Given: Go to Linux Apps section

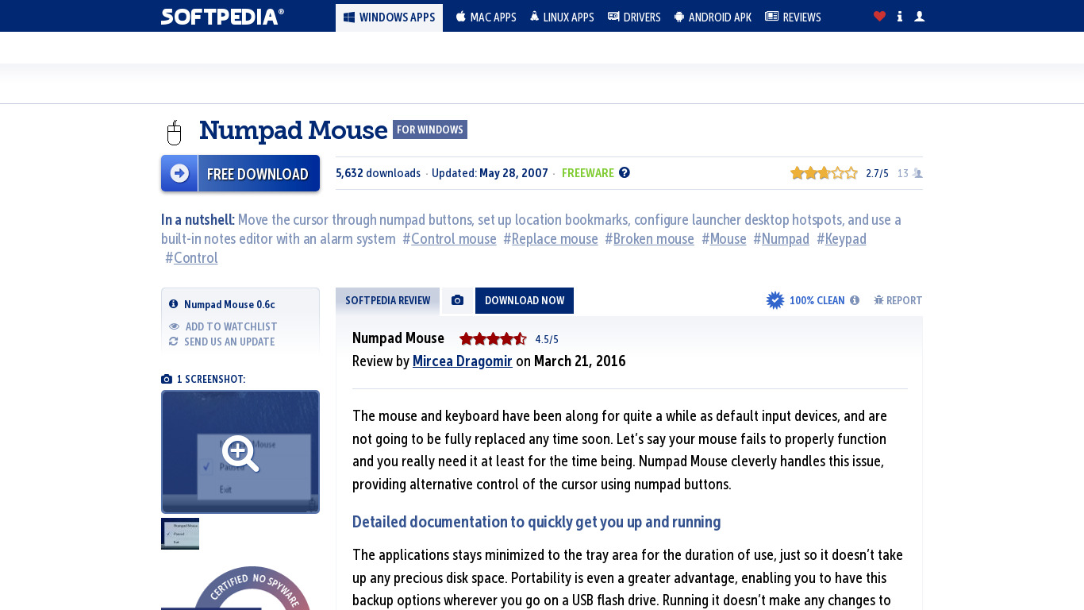Looking at the screenshot, I should [x=562, y=17].
